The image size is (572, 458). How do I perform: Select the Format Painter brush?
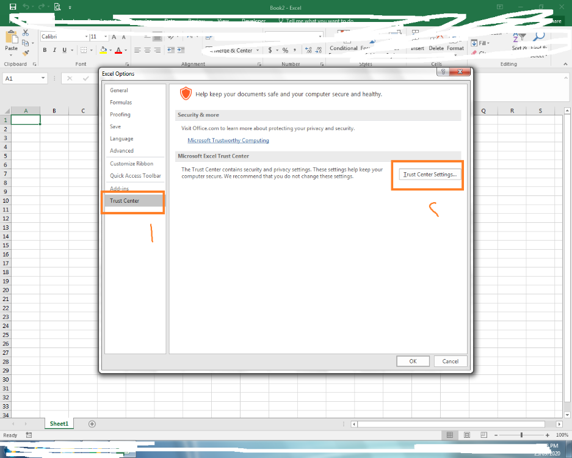click(26, 53)
